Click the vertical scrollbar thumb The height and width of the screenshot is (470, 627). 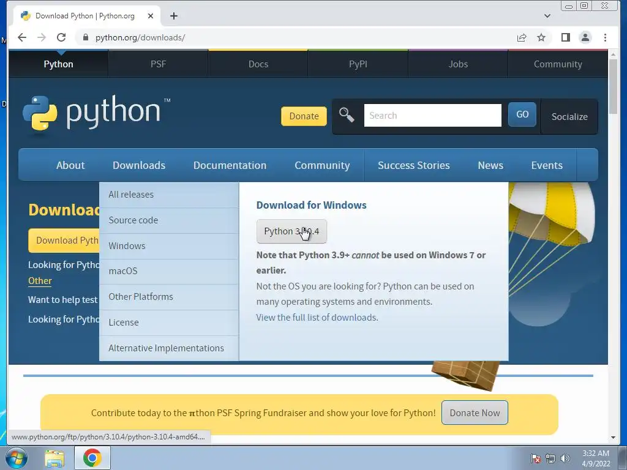coord(613,87)
